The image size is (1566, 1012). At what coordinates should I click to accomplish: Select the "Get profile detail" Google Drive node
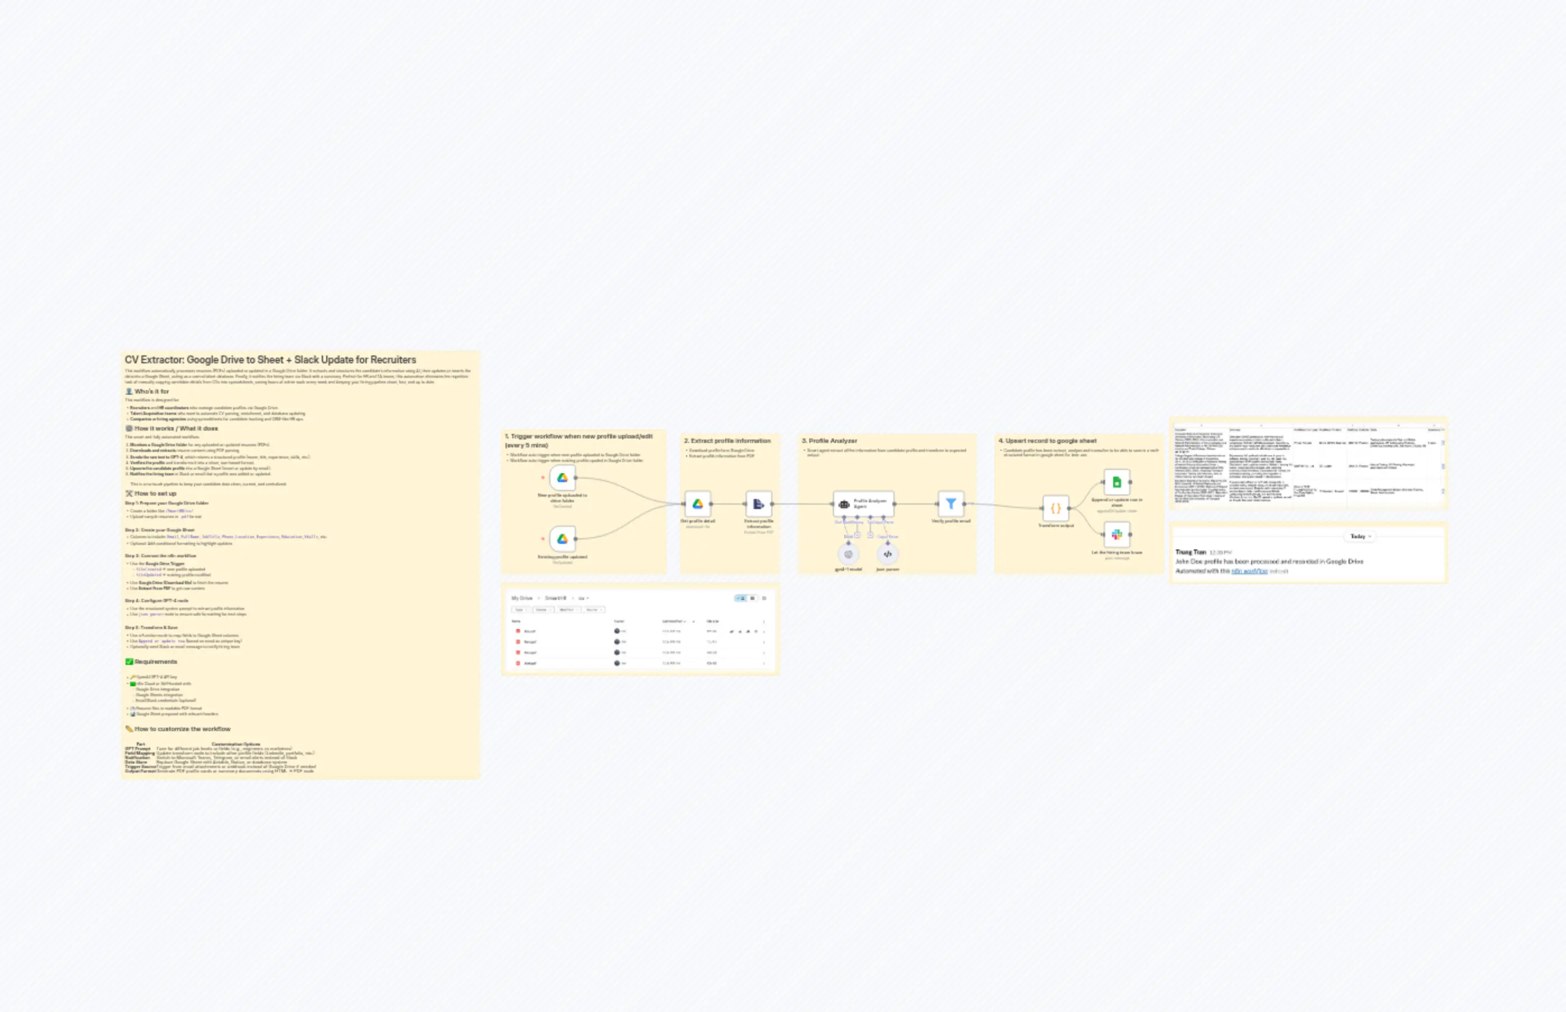[x=699, y=505]
